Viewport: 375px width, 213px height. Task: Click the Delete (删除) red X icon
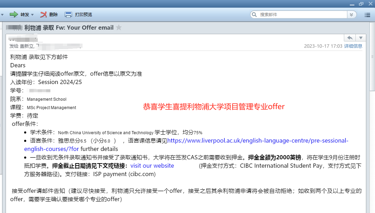(x=43, y=15)
